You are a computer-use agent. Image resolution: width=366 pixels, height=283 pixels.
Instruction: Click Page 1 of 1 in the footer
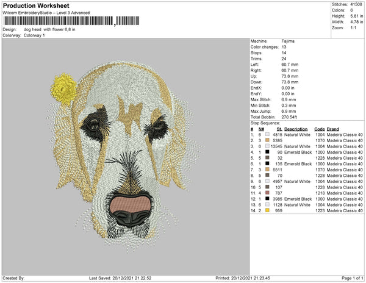pyautogui.click(x=350, y=278)
